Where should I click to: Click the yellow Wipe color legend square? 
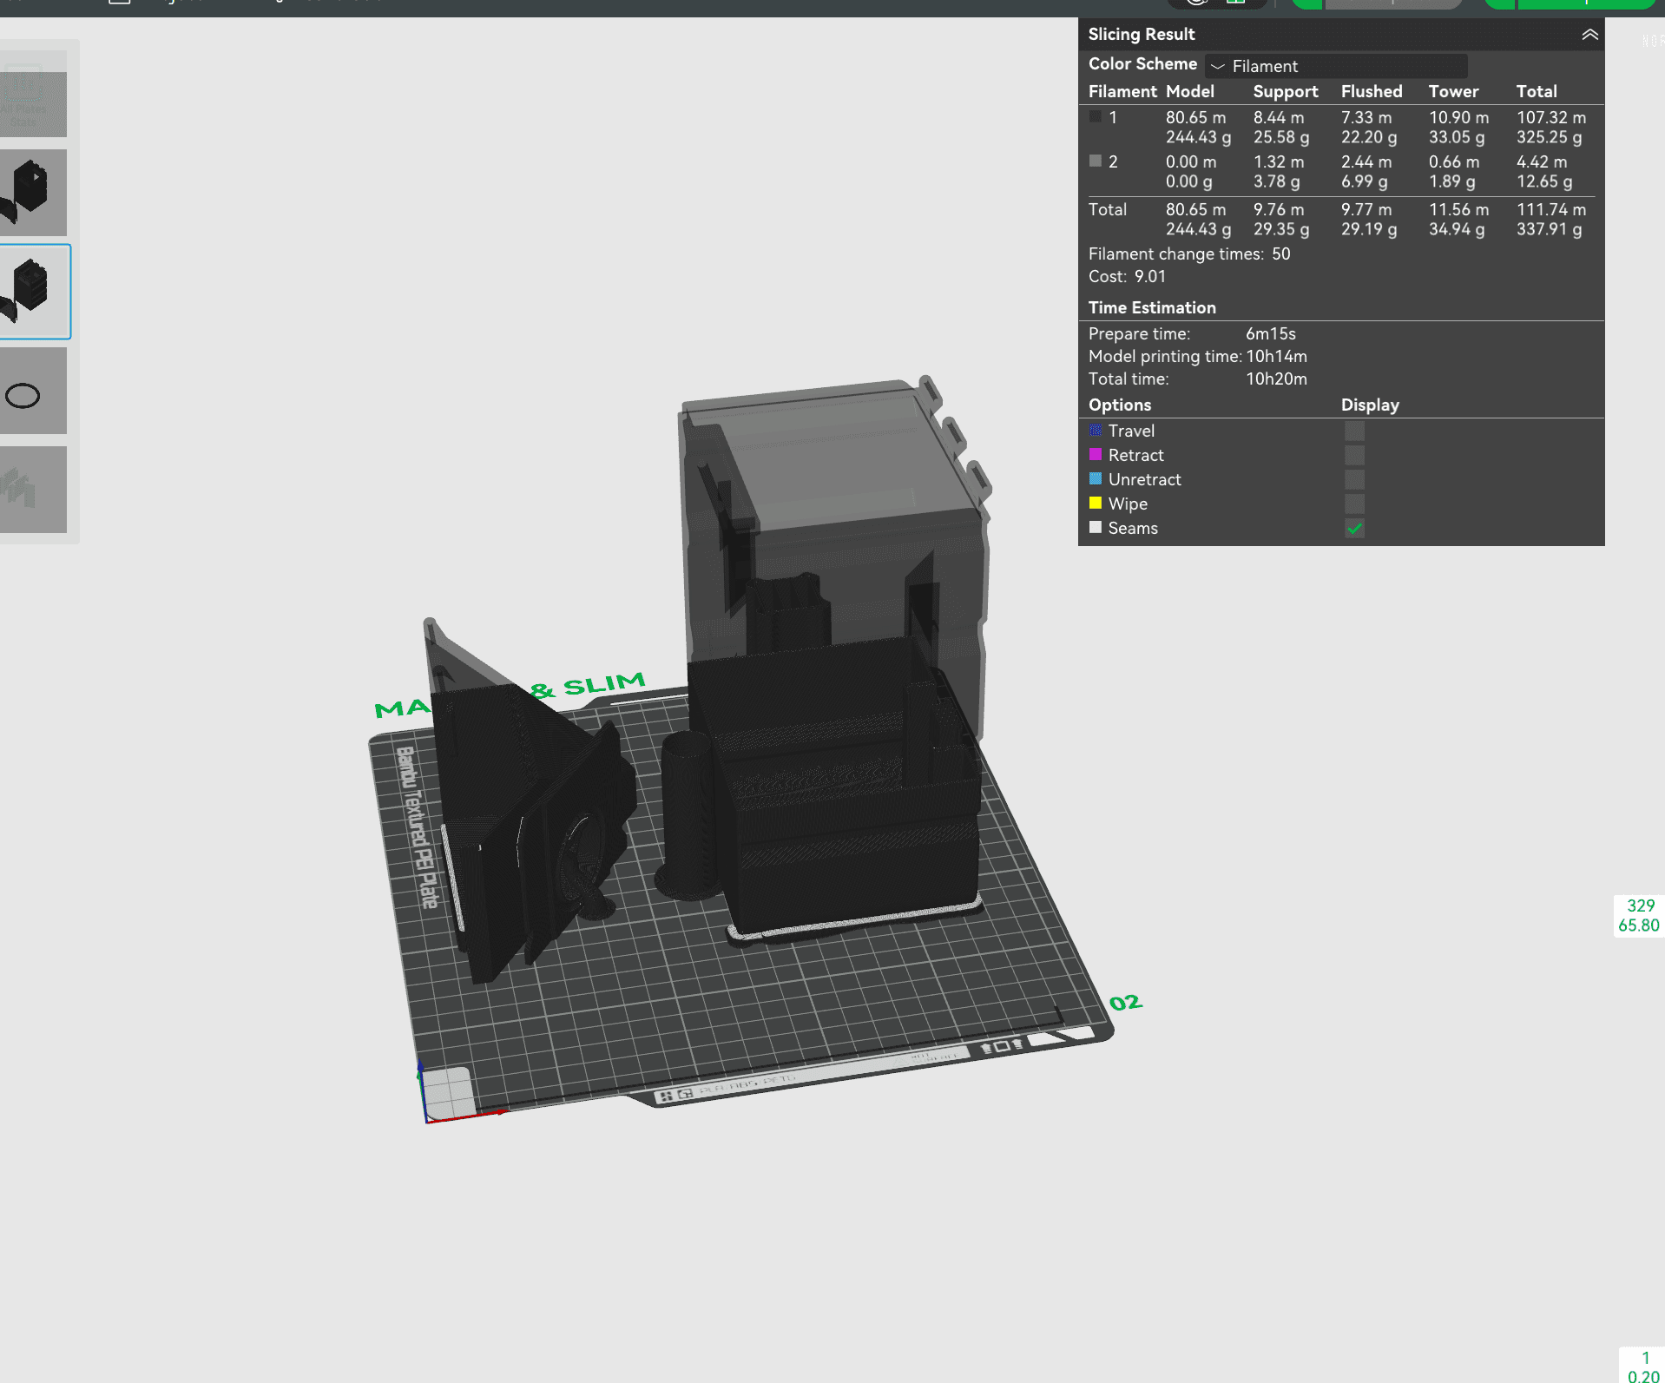pos(1096,504)
